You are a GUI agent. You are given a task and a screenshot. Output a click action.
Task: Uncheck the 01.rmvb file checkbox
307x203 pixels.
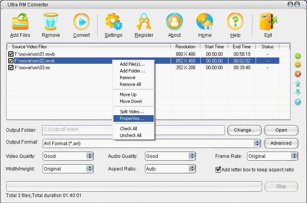[x=11, y=54]
